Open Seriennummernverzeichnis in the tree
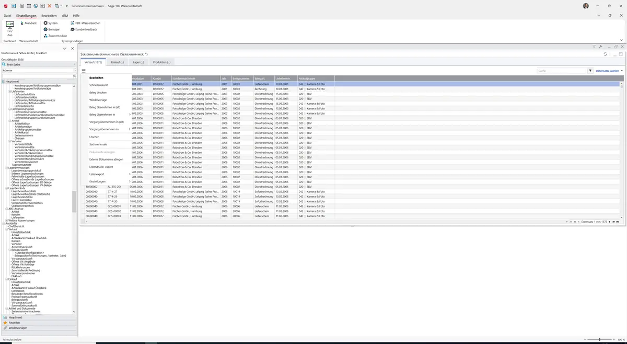Image resolution: width=627 pixels, height=344 pixels. 27,203
